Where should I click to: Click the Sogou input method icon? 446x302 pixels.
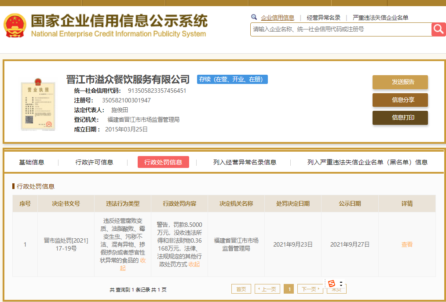pos(332,284)
